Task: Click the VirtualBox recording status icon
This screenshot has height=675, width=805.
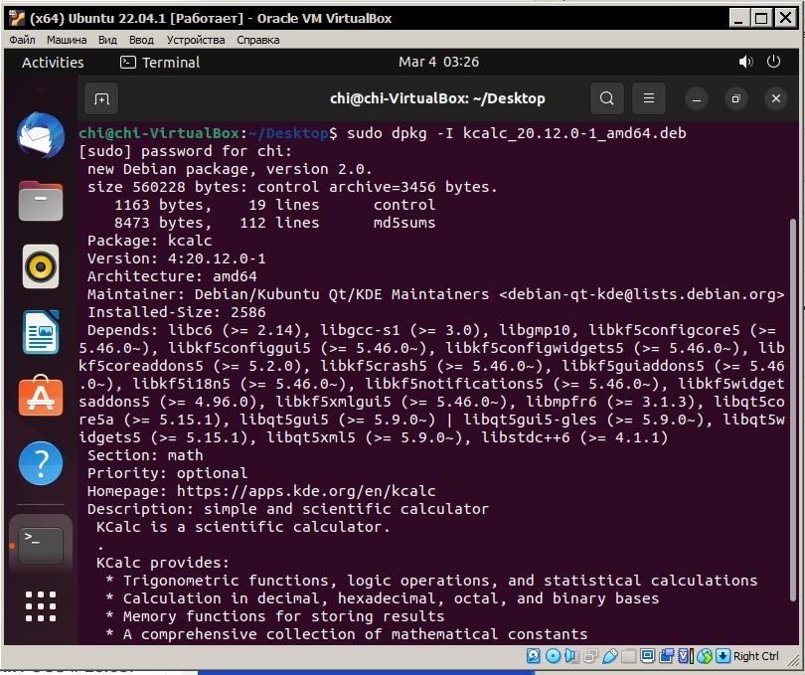Action: click(667, 655)
